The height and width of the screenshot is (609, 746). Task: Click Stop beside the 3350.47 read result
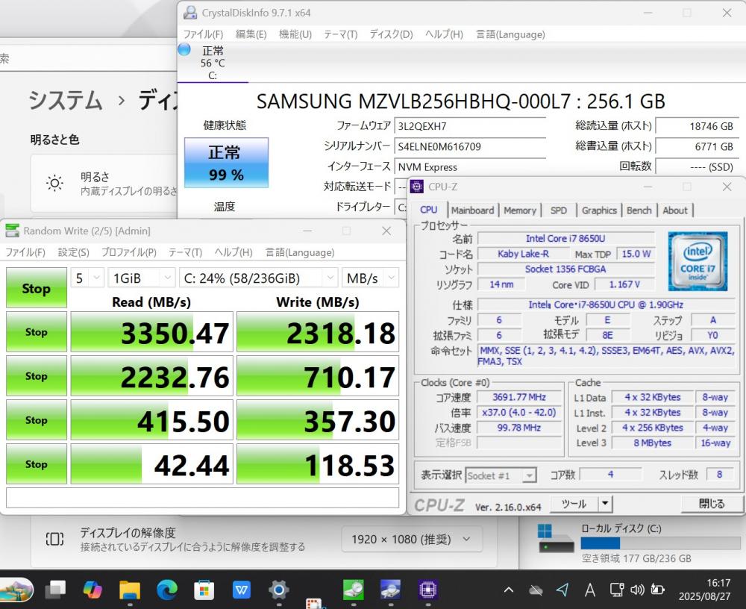pos(36,332)
